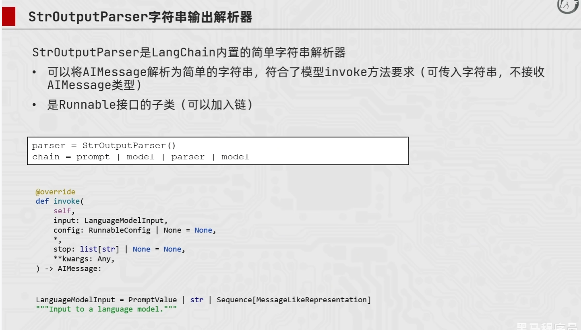Click the 'stop: list[str] | None = None,' line

pos(120,250)
